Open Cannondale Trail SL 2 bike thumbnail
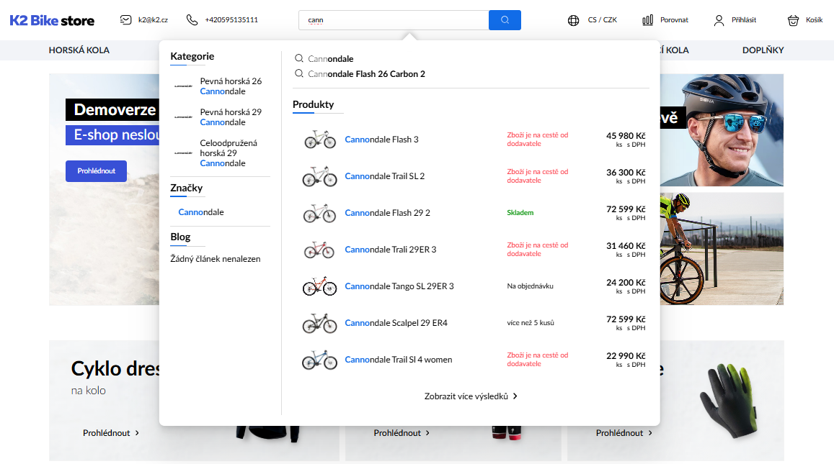 tap(319, 176)
